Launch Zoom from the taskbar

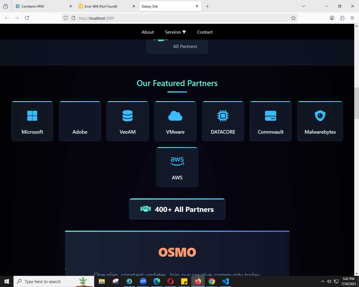(143, 281)
